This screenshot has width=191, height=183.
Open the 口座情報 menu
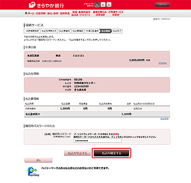click(41, 13)
